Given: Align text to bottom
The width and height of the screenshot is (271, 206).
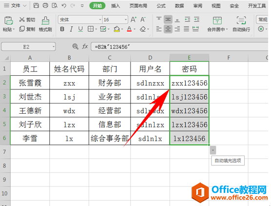Looking at the screenshot, I should point(177,20).
